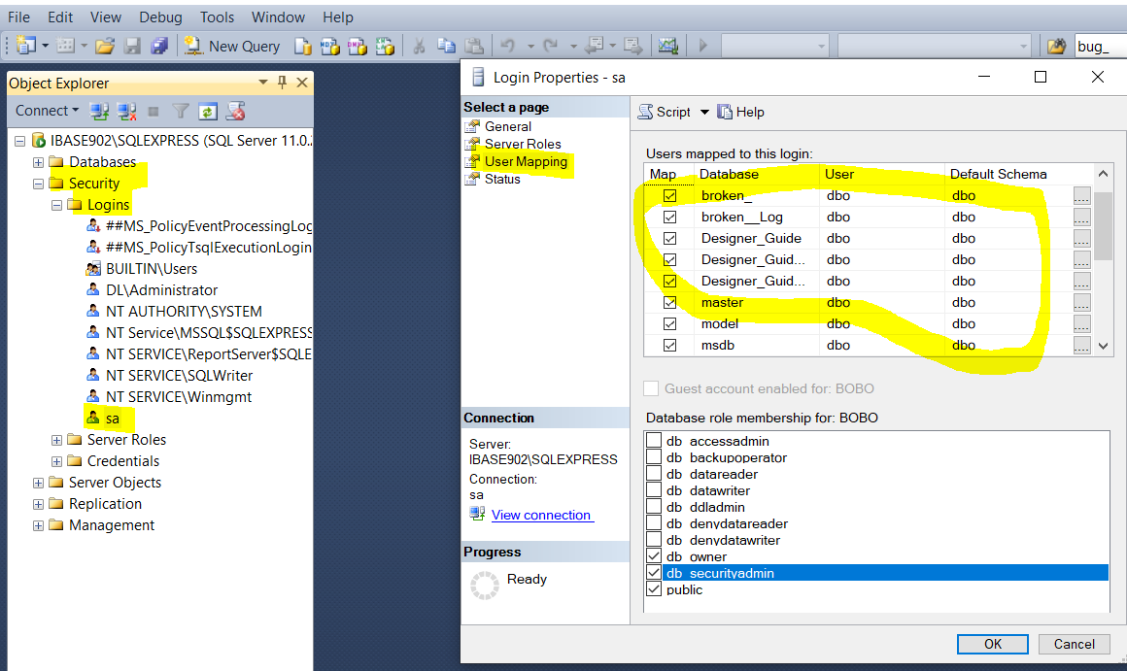Expand the Server Roles folder
The width and height of the screenshot is (1127, 671).
tap(57, 440)
